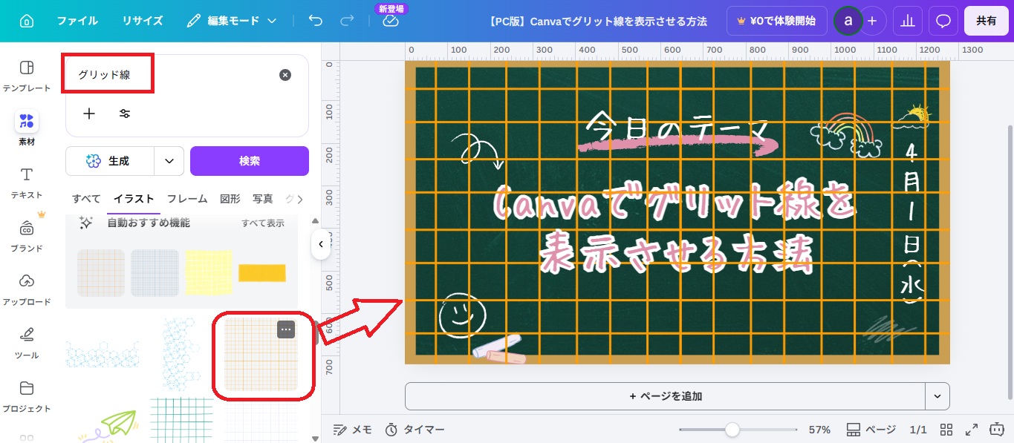Screen dimensions: 1014x443
Task: Click the 生成 generate button
Action: [x=110, y=161]
